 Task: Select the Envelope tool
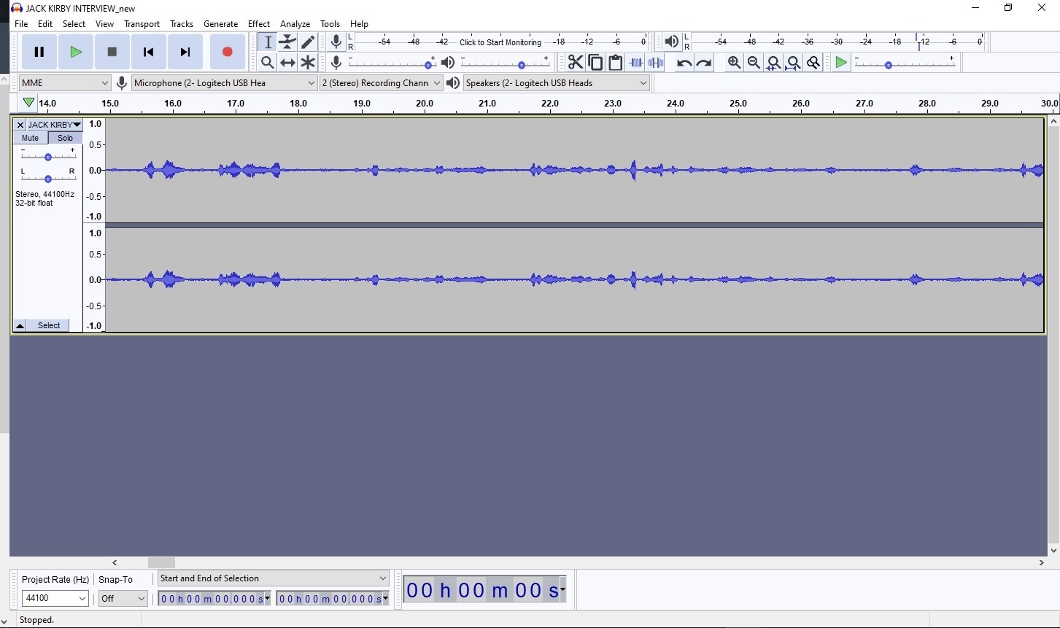point(288,42)
